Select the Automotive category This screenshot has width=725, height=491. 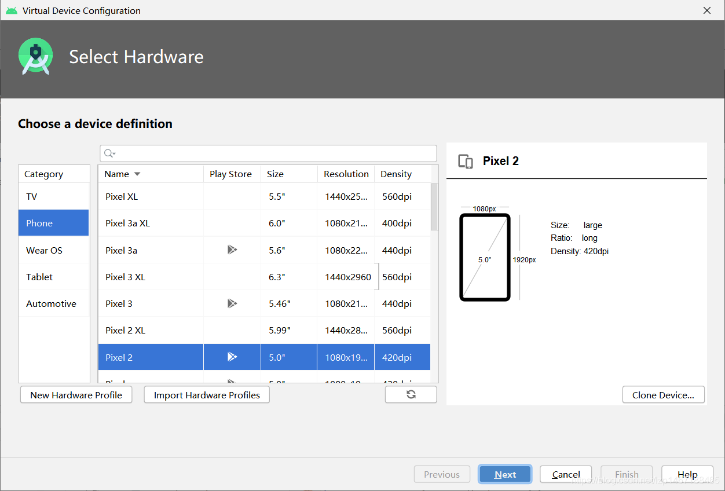[54, 303]
